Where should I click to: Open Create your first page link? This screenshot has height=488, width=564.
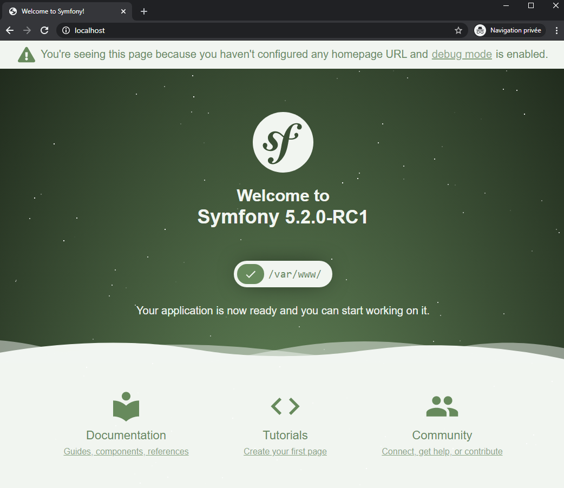coord(285,451)
